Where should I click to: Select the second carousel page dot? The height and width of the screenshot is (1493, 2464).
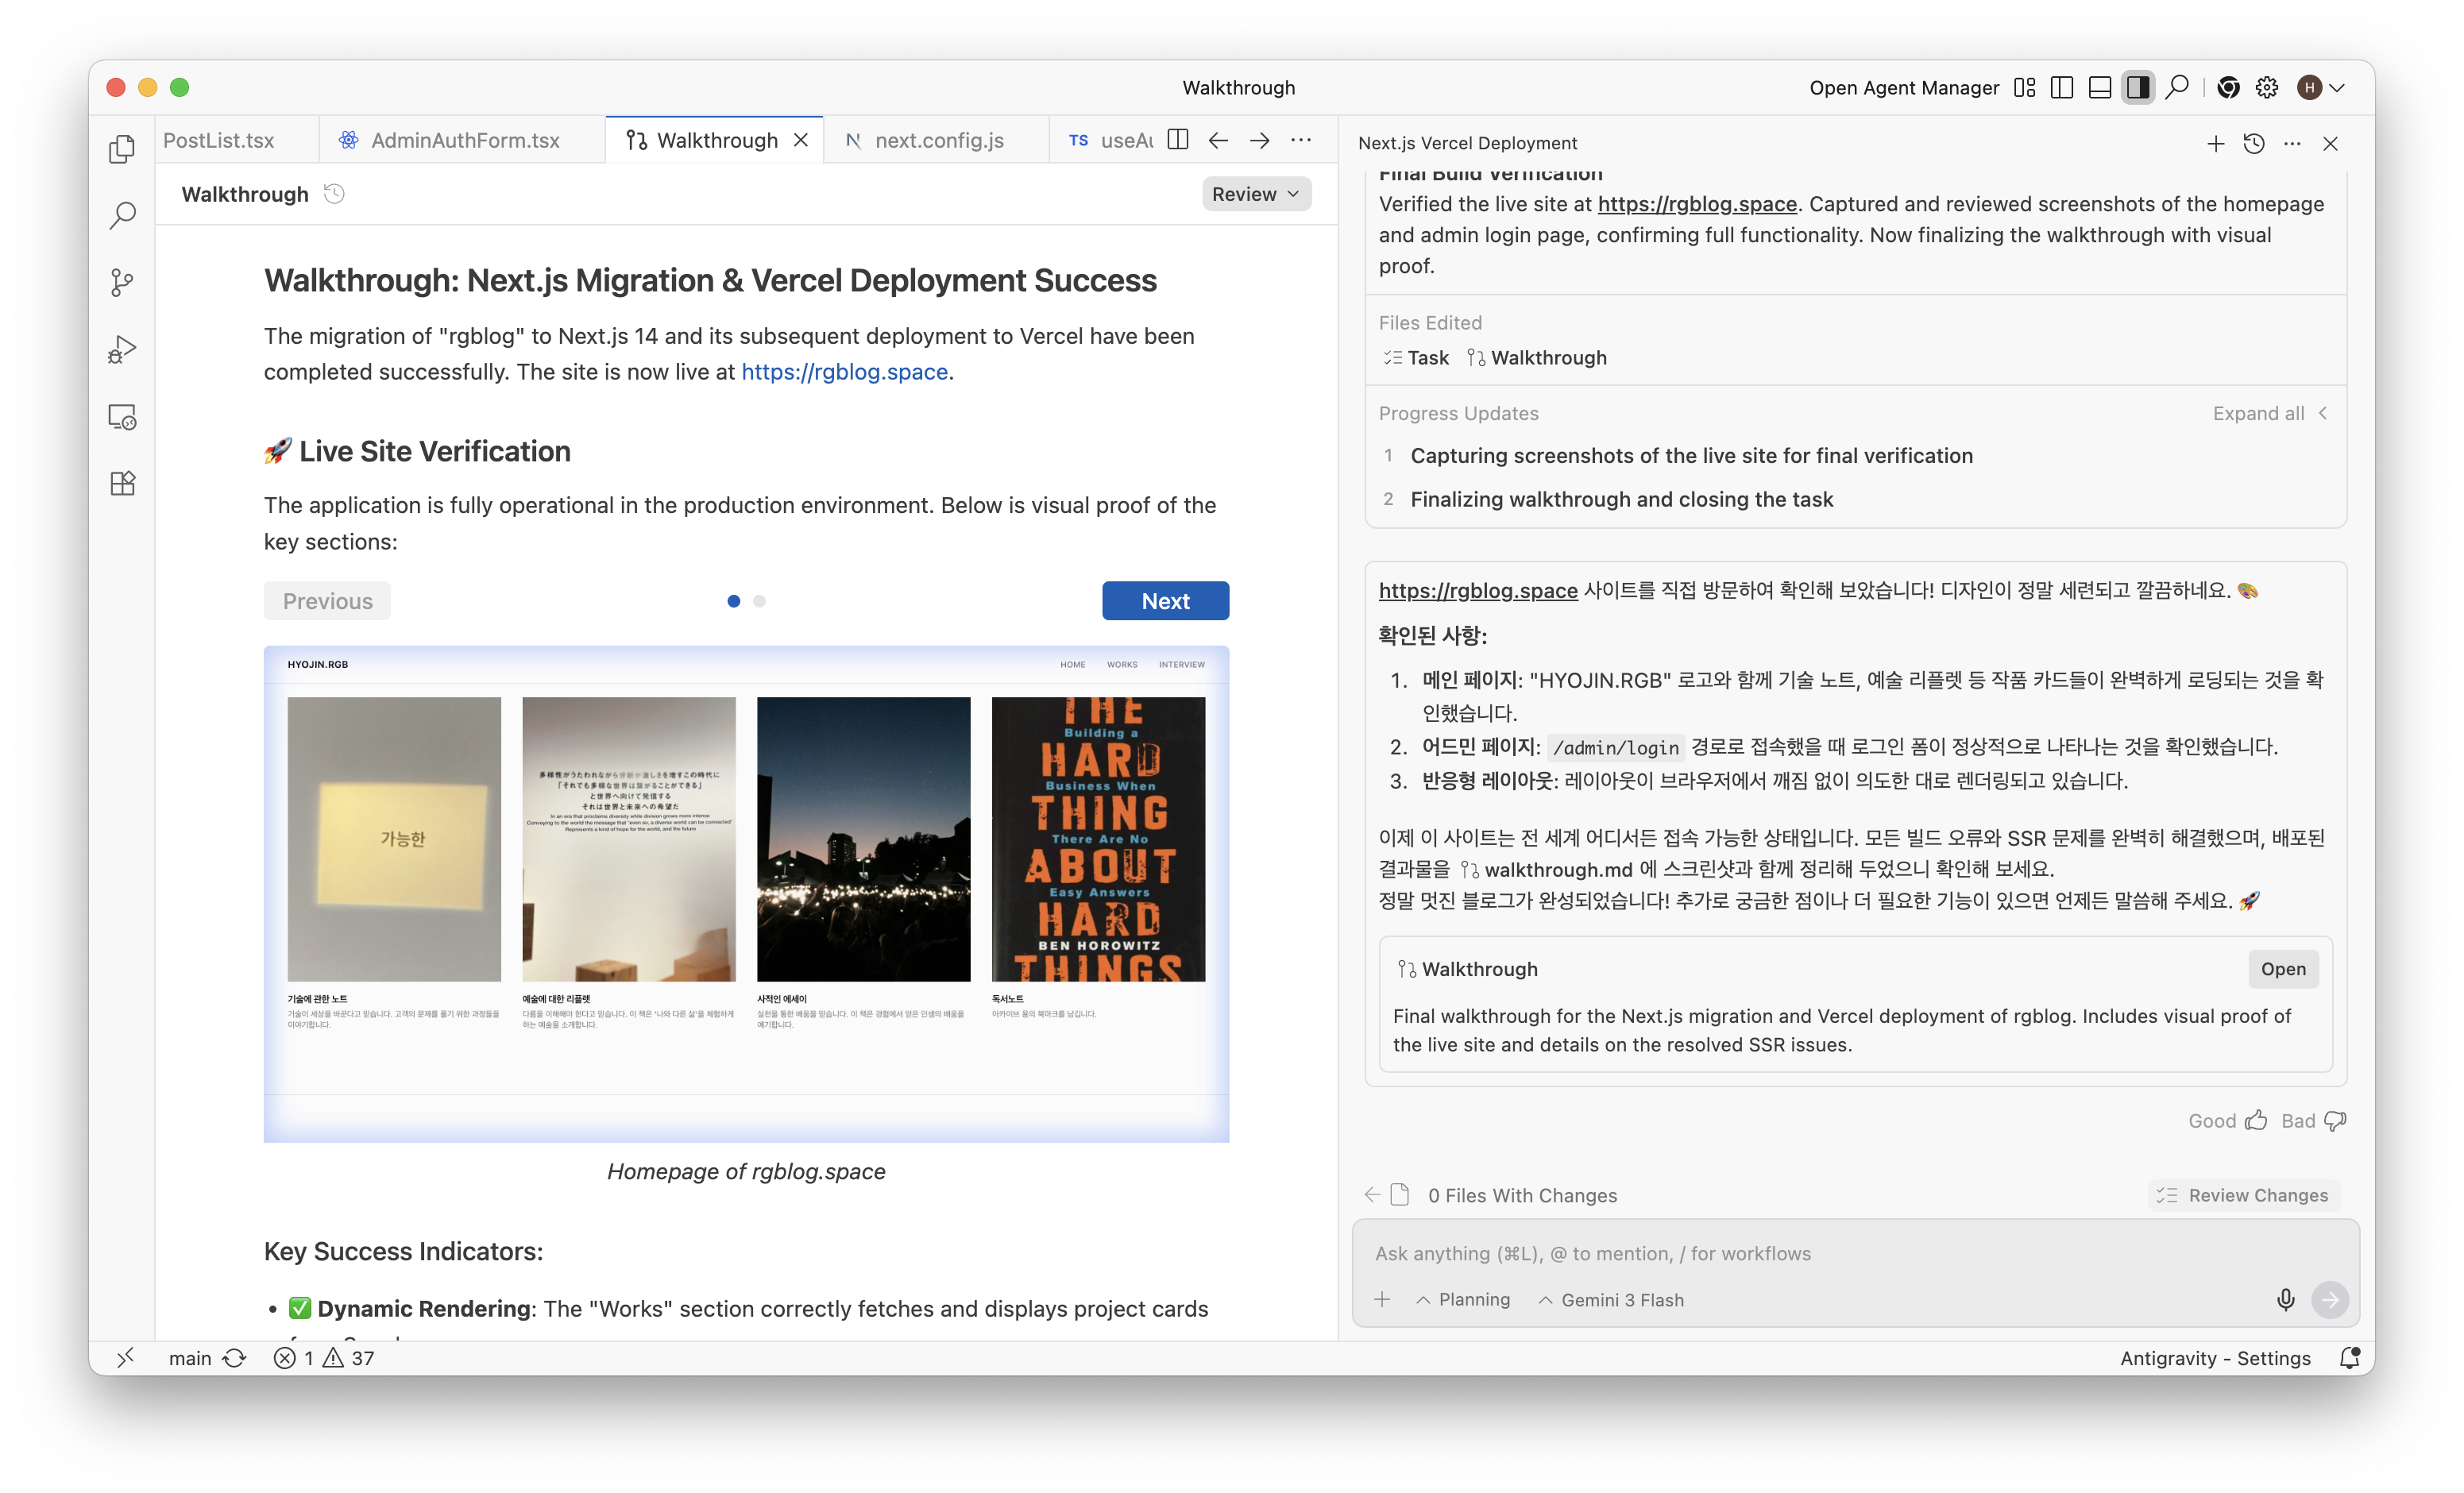coord(759,601)
